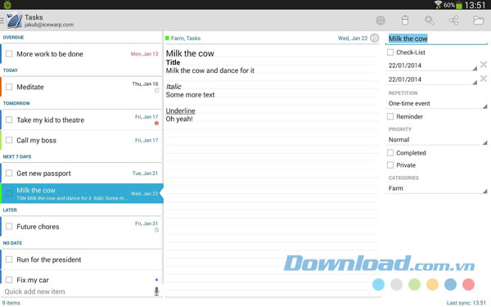Check off the Meditate task
This screenshot has height=307, width=491.
pyautogui.click(x=9, y=87)
